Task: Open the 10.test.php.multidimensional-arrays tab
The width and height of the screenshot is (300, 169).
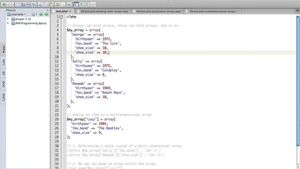Action: point(213,11)
